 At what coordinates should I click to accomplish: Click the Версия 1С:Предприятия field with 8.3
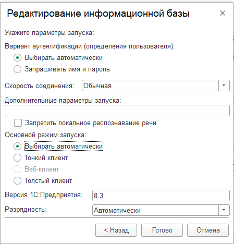pyautogui.click(x=161, y=196)
